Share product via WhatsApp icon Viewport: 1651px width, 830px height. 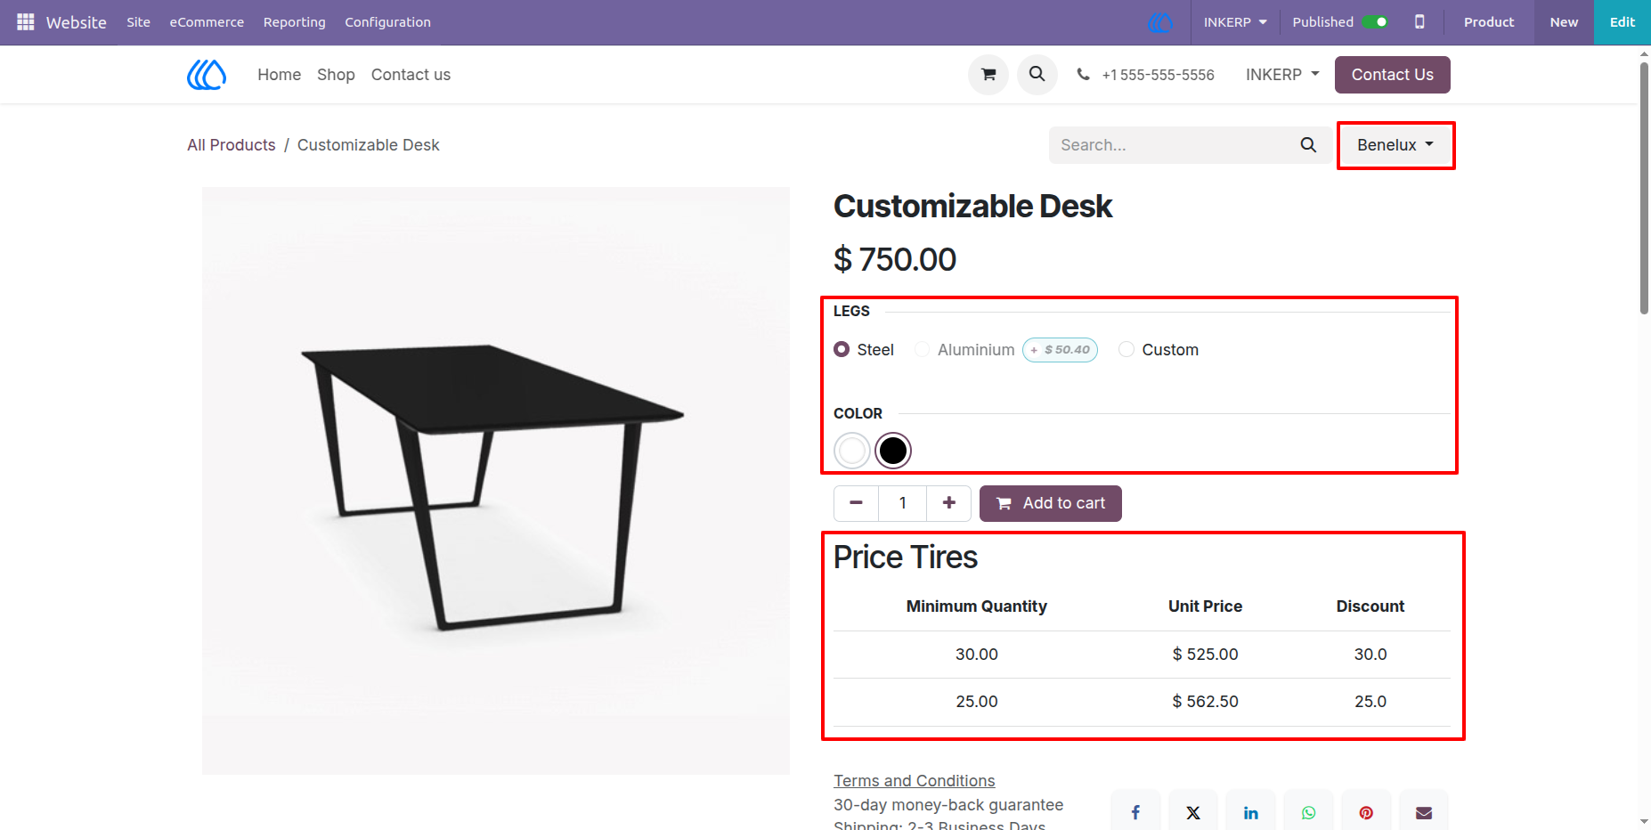point(1309,811)
